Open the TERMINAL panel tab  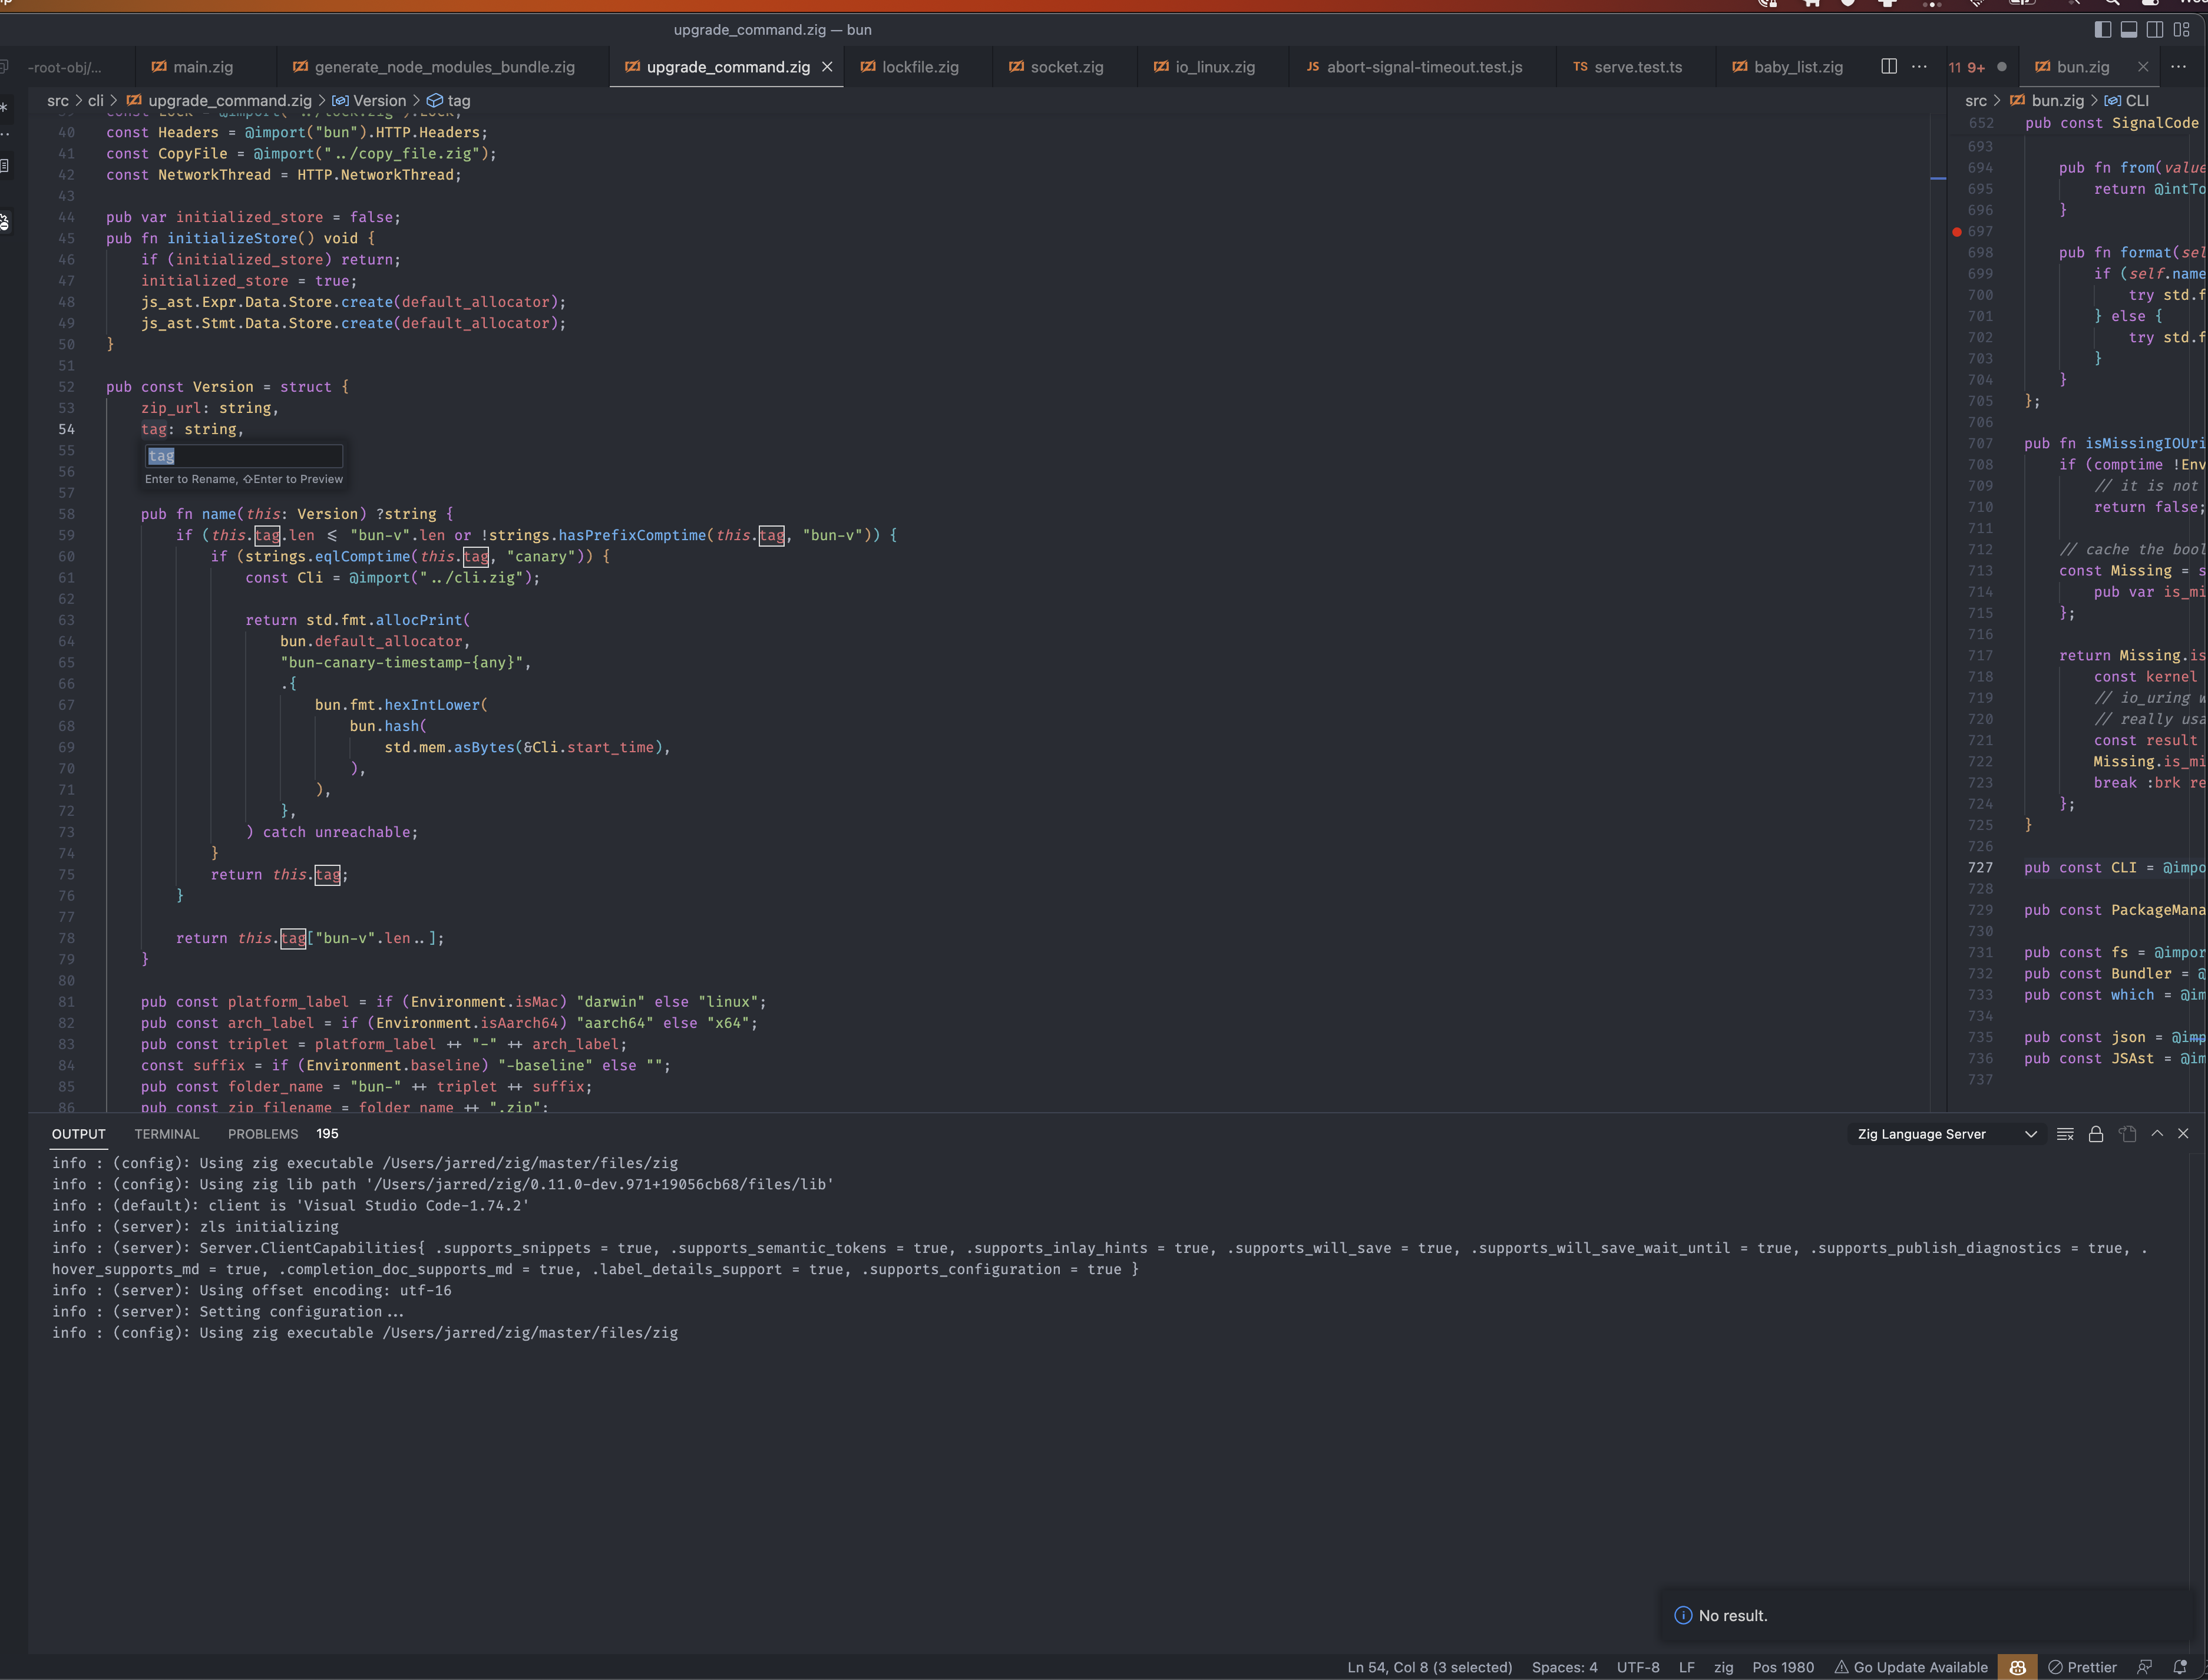(x=166, y=1134)
